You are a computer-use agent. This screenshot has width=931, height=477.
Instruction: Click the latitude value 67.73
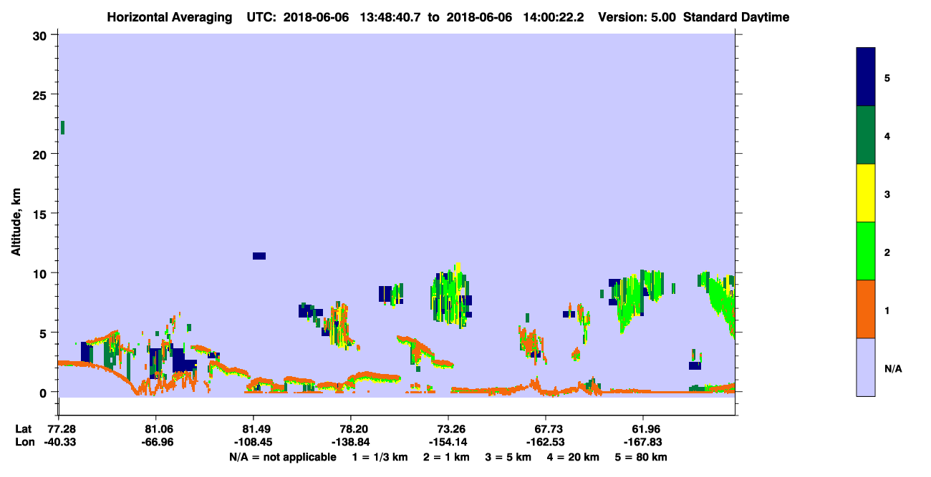point(546,429)
